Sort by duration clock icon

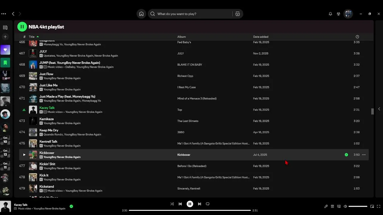pos(357,37)
